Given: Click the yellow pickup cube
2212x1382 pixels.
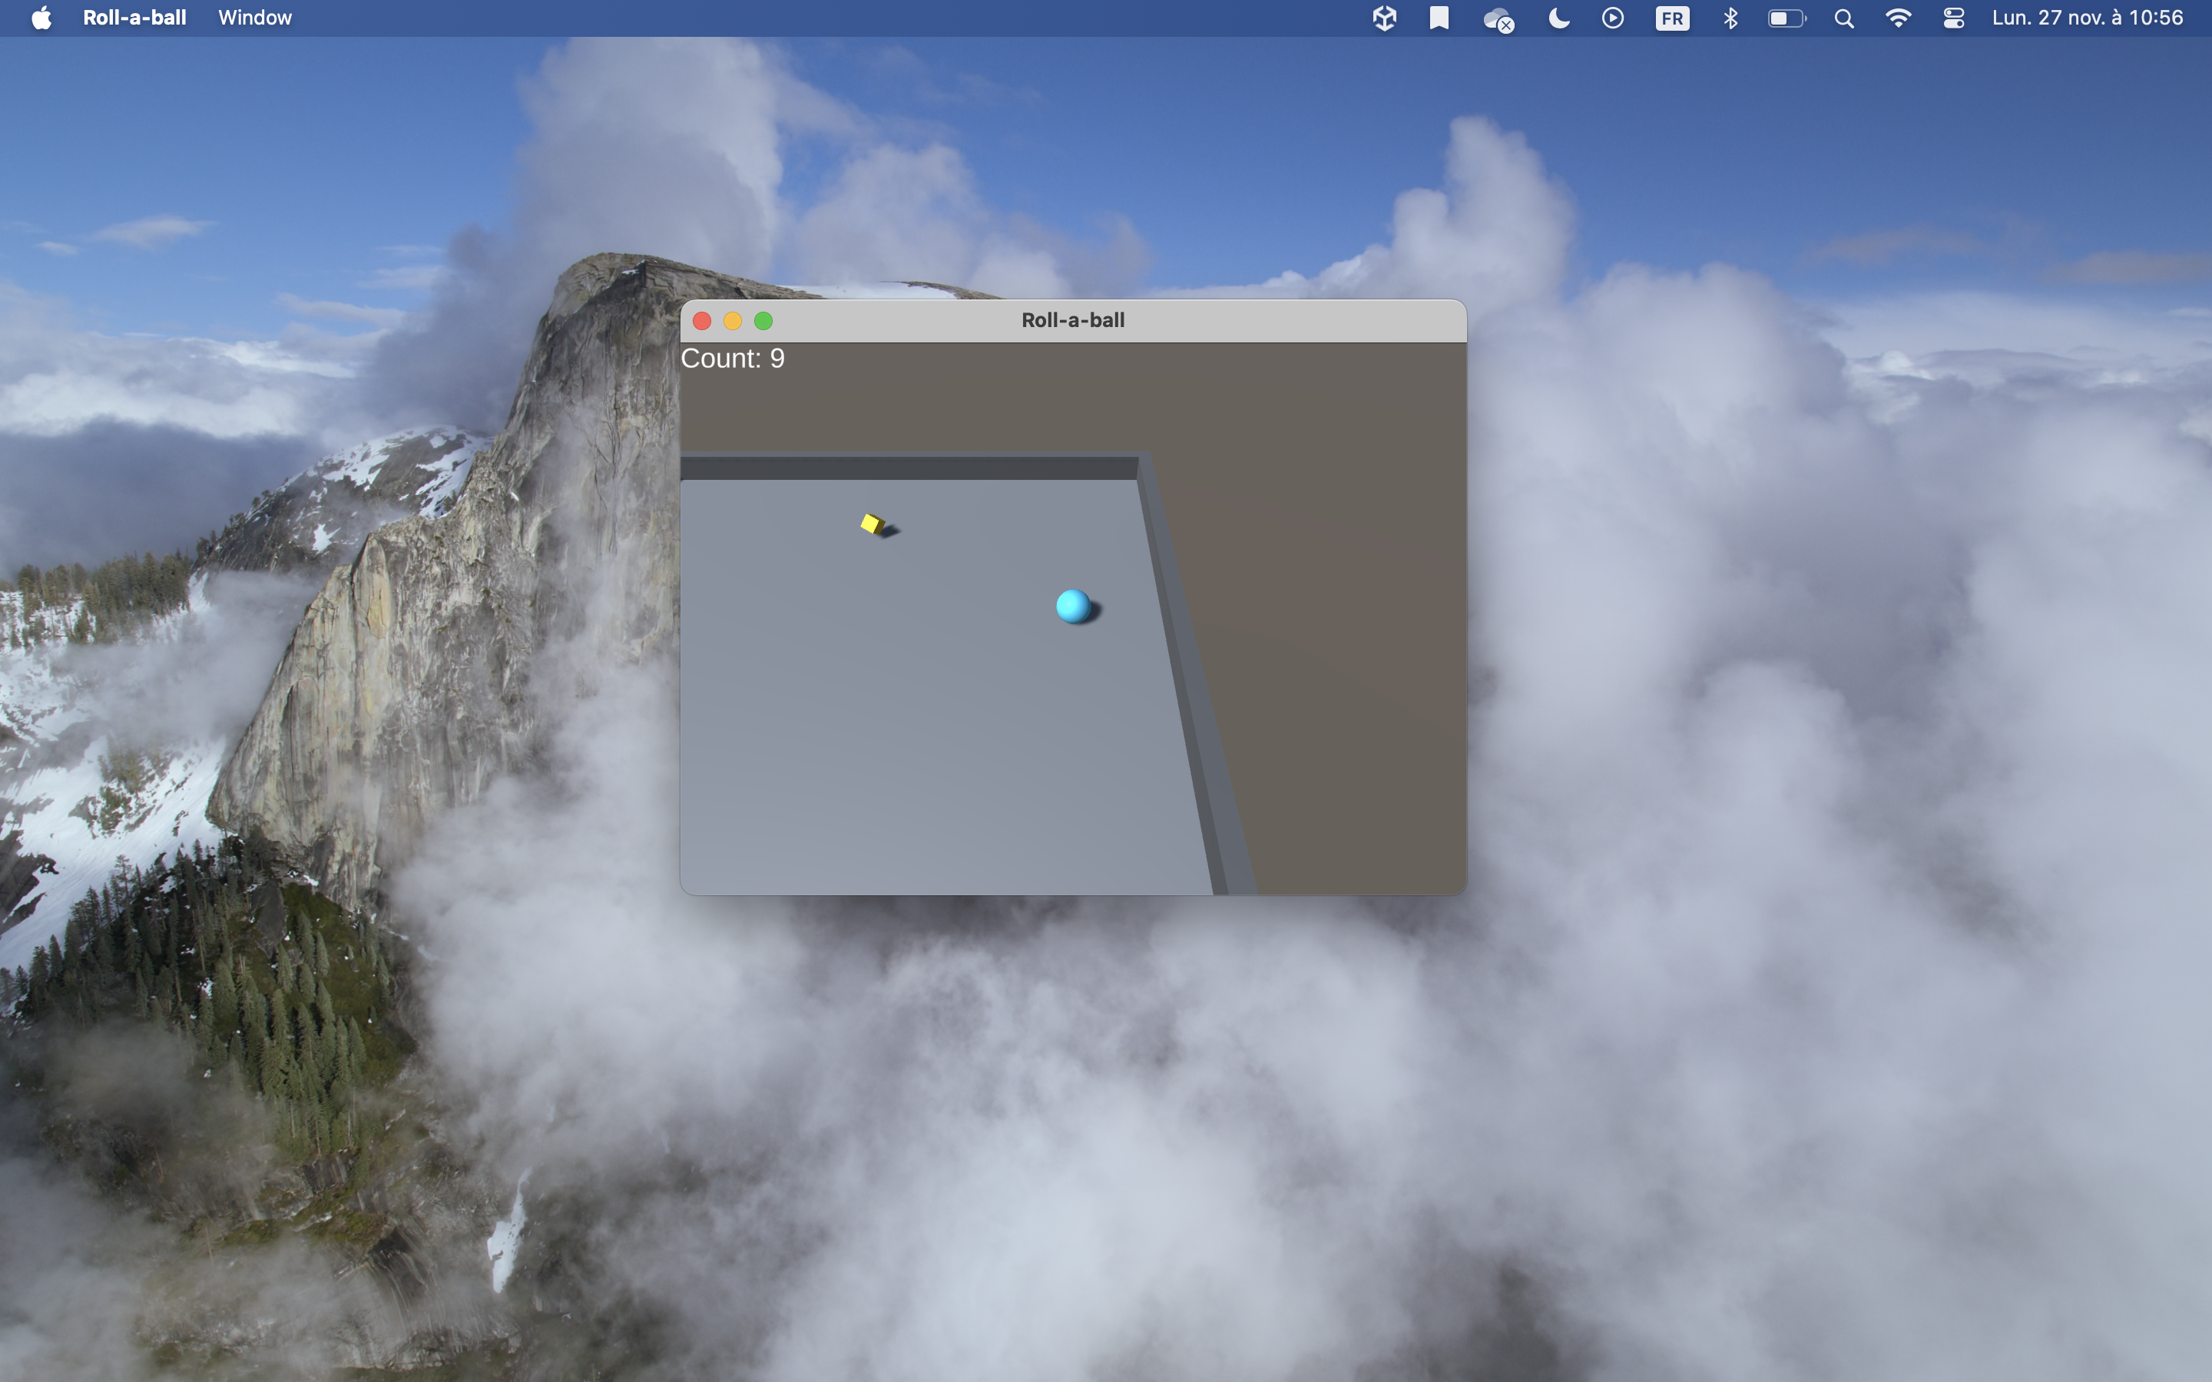Looking at the screenshot, I should click(x=873, y=523).
